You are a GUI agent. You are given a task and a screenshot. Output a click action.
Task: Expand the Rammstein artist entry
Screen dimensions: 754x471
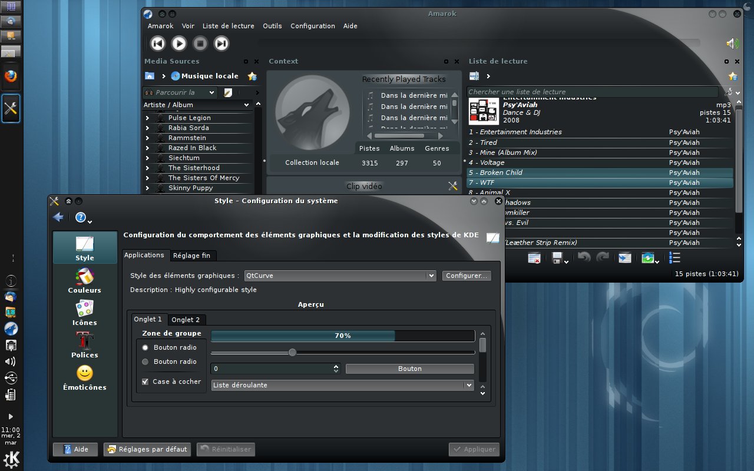click(148, 138)
